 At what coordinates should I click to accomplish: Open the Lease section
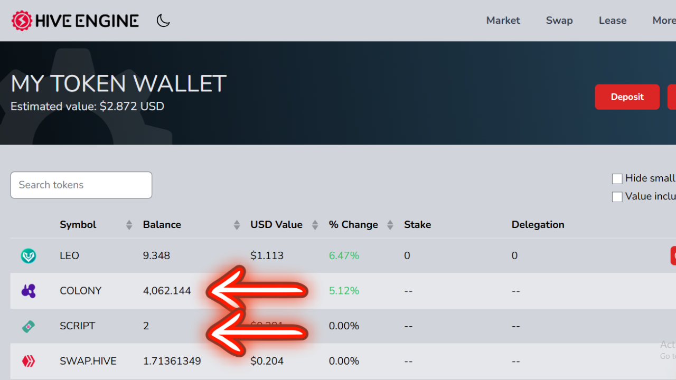click(613, 21)
